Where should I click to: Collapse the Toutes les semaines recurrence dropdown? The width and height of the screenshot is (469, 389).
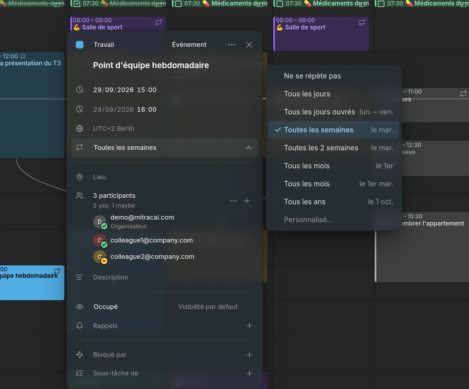(x=249, y=148)
